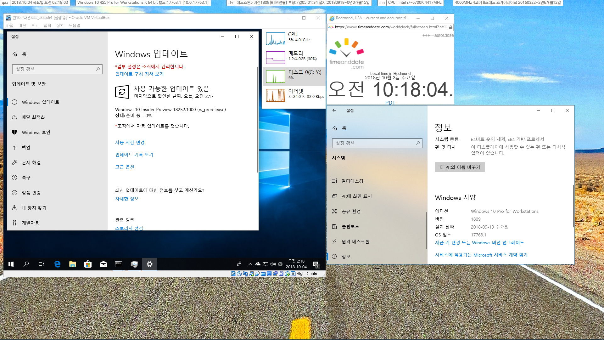Open the 보기 menu in VirtualBox
Screen dimensions: 604x340
tap(35, 25)
